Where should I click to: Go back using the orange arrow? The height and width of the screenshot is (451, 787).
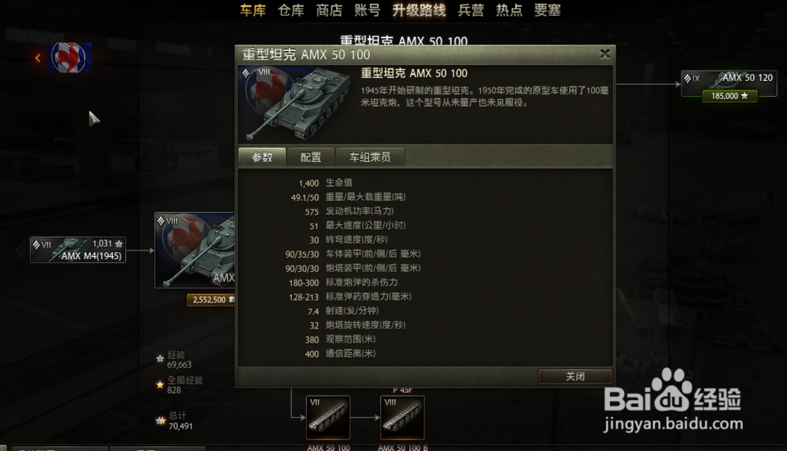point(38,58)
